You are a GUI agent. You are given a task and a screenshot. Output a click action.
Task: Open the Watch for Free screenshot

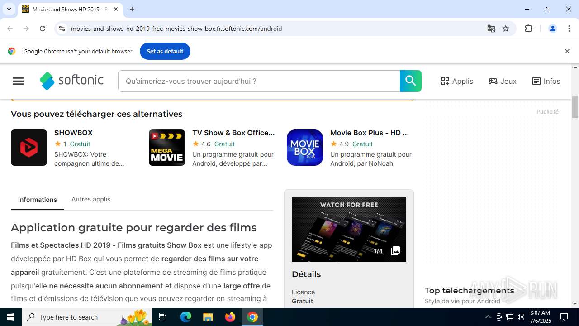click(x=349, y=229)
